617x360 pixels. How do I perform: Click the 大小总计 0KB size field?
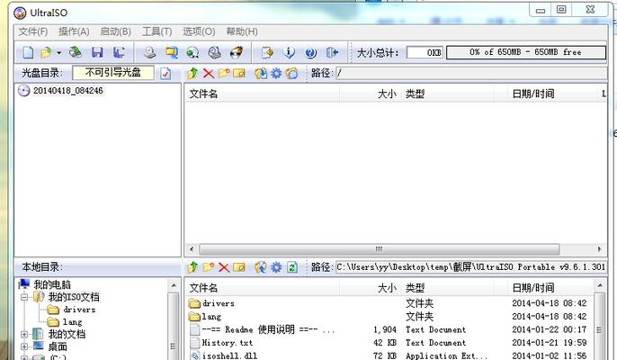pyautogui.click(x=425, y=52)
